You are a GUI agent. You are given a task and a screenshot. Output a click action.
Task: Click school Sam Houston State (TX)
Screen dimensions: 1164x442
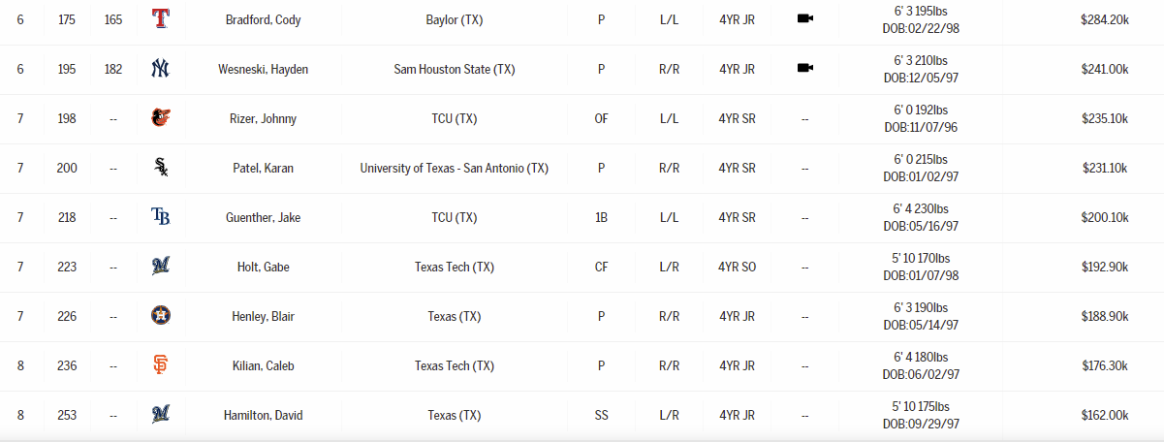pyautogui.click(x=455, y=69)
